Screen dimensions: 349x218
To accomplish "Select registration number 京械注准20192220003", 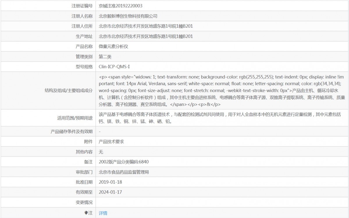I will [x=121, y=6].
